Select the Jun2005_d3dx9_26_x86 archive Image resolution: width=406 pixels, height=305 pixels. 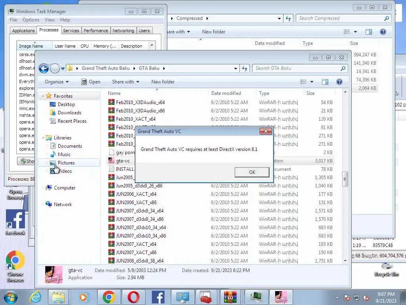[x=139, y=186]
